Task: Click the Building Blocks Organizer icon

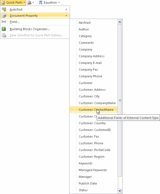Action: [4, 29]
